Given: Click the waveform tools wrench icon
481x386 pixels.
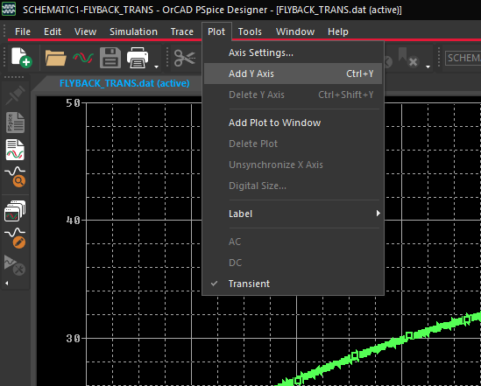Looking at the screenshot, I should (x=15, y=265).
